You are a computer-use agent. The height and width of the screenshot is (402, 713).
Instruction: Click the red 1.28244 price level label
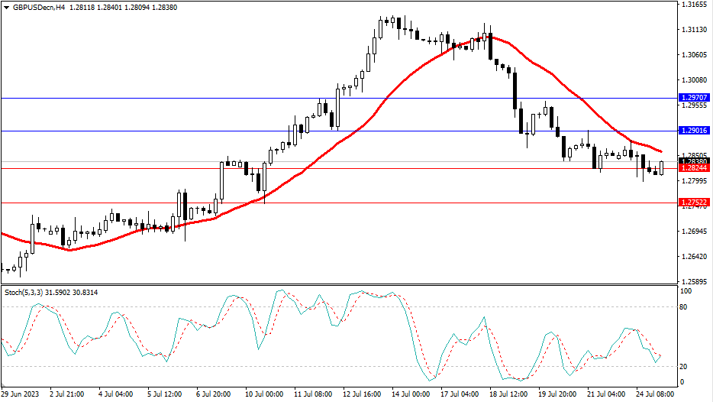[693, 168]
